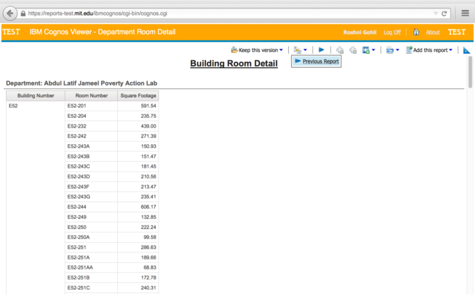This screenshot has height=296, width=475.
Task: Click the Square Footage column header
Action: pyautogui.click(x=138, y=95)
